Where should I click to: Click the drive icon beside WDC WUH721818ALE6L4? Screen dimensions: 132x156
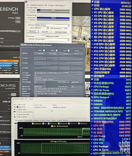tap(92, 108)
